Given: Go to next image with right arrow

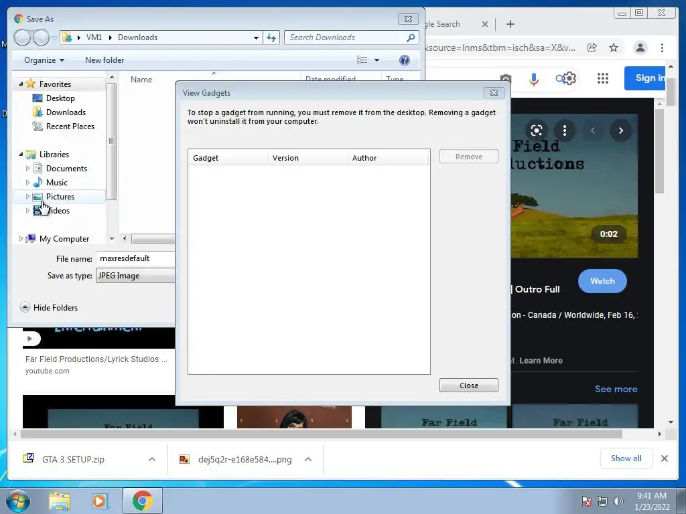Looking at the screenshot, I should pos(621,131).
